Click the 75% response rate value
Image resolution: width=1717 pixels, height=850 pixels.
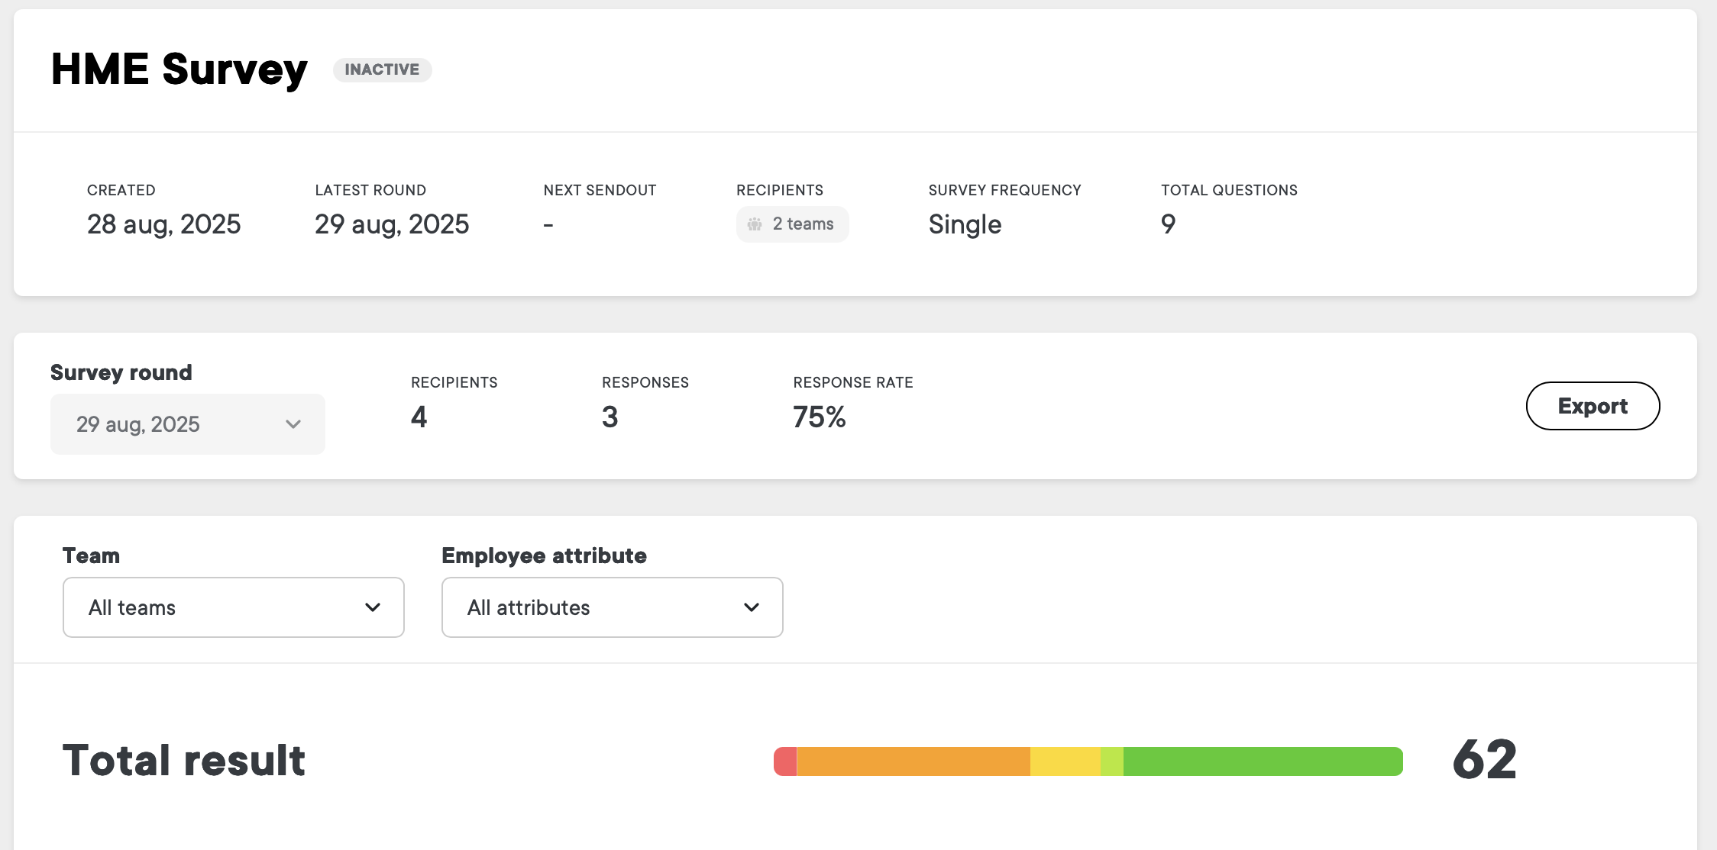coord(819,417)
